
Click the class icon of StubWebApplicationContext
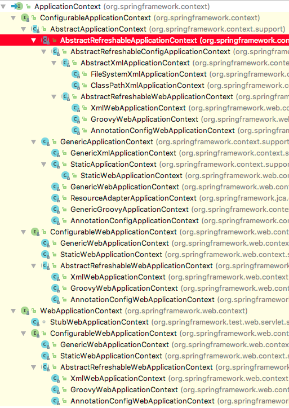35,322
